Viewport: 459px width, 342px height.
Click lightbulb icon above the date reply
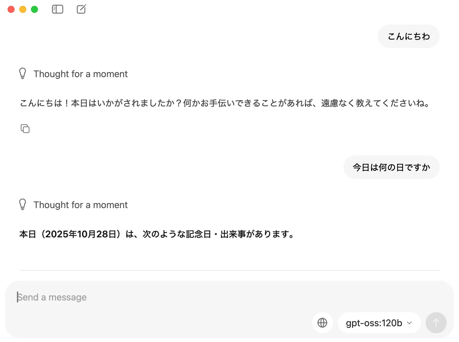(x=22, y=205)
